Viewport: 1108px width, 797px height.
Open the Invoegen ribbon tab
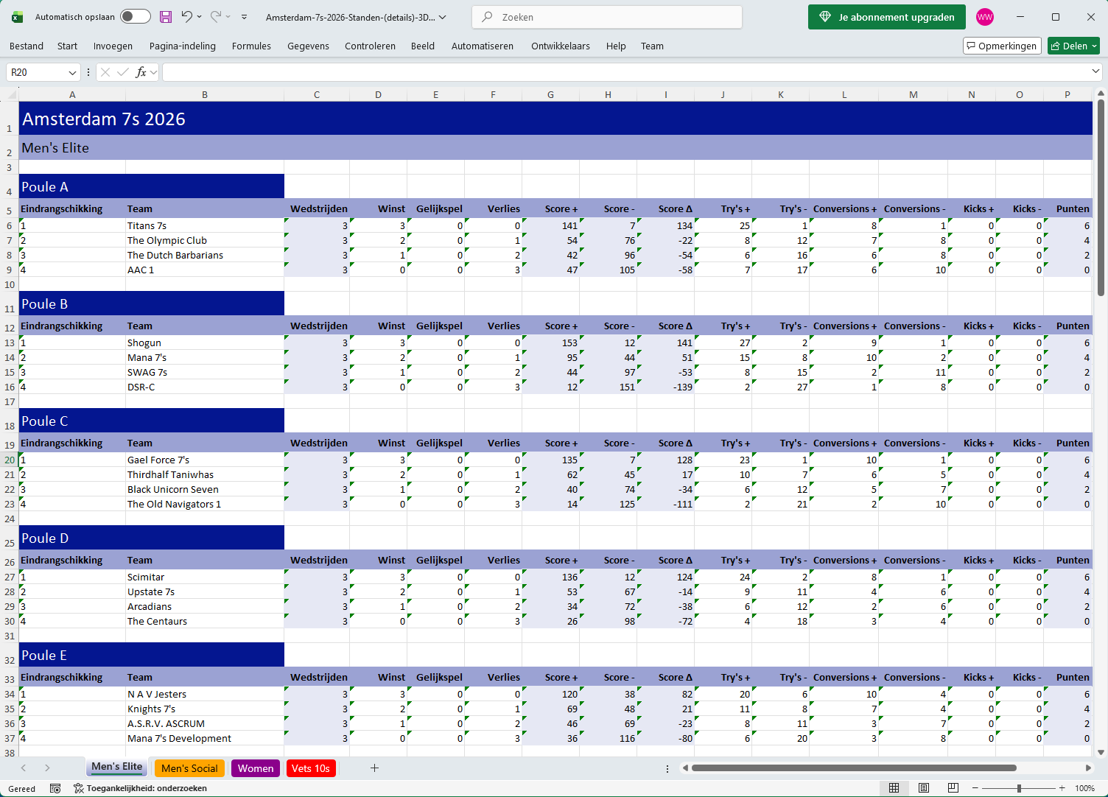(113, 46)
